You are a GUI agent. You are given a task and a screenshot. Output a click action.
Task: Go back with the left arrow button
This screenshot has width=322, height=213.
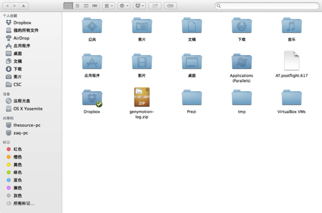coord(7,6)
